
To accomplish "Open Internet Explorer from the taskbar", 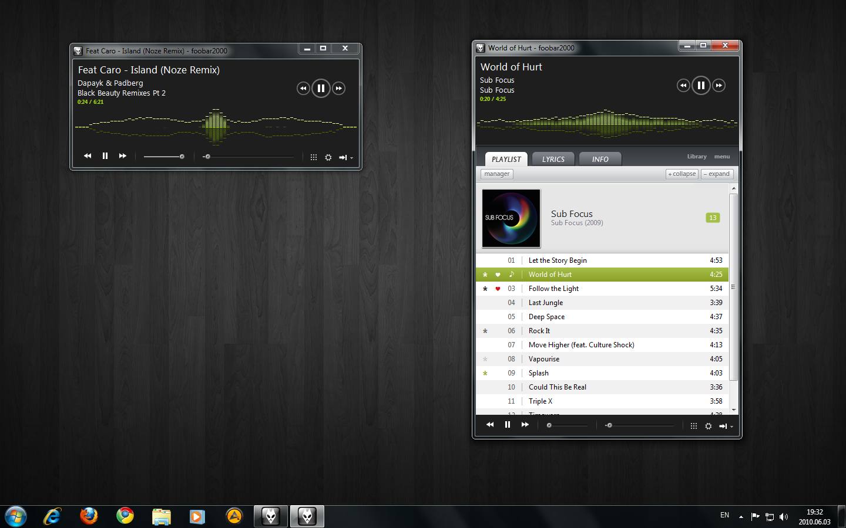I will pos(52,516).
